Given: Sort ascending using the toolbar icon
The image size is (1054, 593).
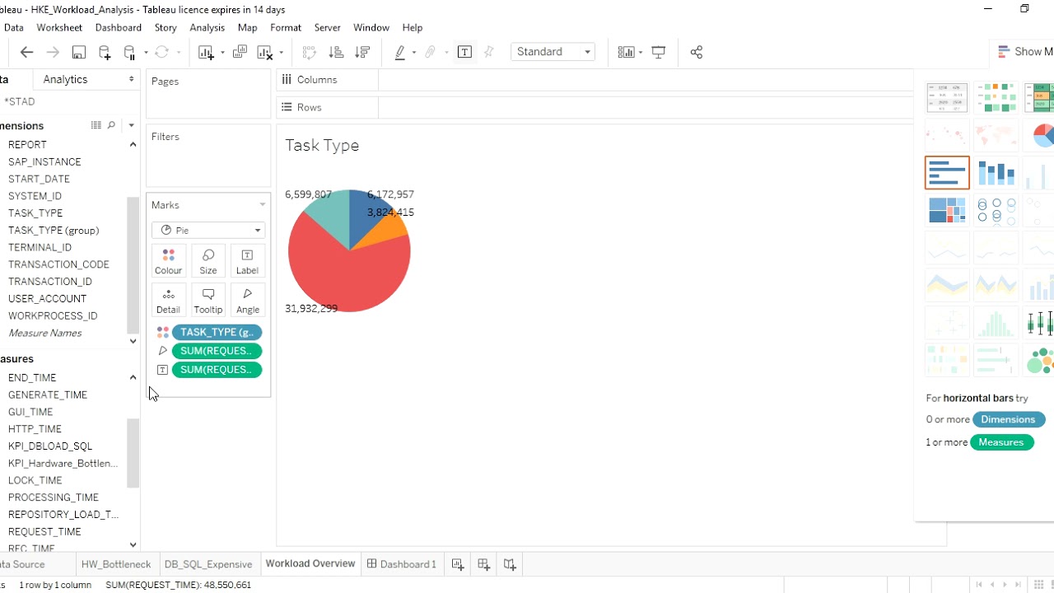Looking at the screenshot, I should pyautogui.click(x=336, y=52).
